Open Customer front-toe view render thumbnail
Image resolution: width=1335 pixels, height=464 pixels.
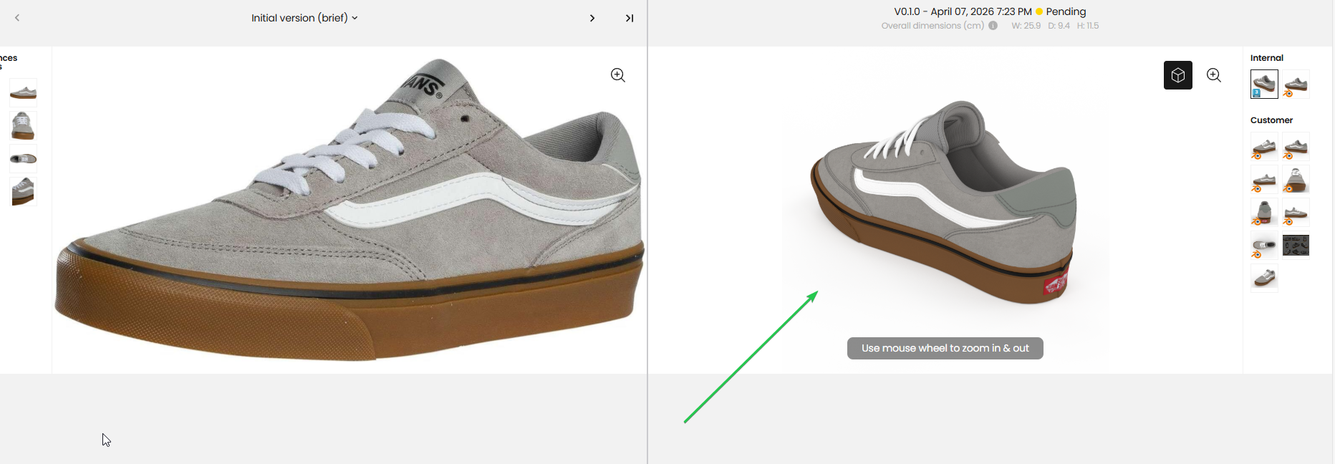coord(1296,179)
